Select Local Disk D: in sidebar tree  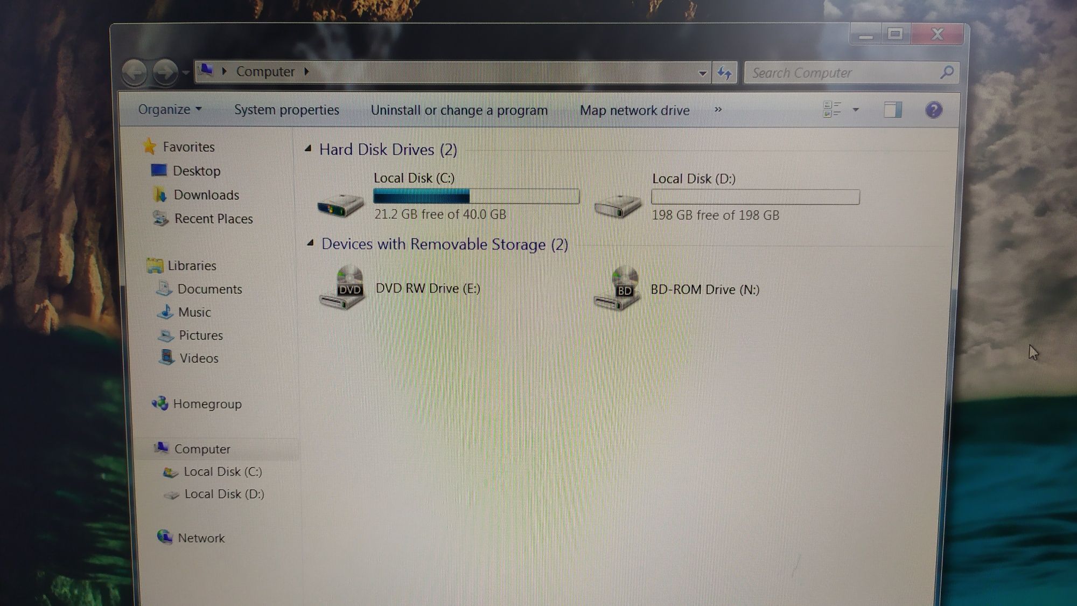tap(223, 493)
